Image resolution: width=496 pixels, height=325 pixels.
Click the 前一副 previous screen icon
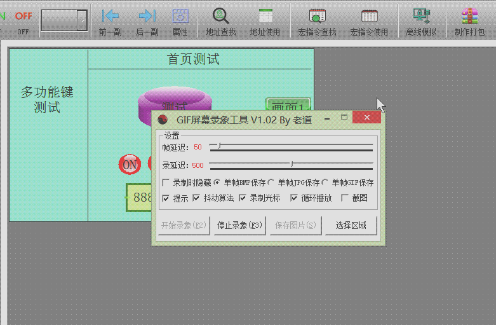pyautogui.click(x=111, y=17)
